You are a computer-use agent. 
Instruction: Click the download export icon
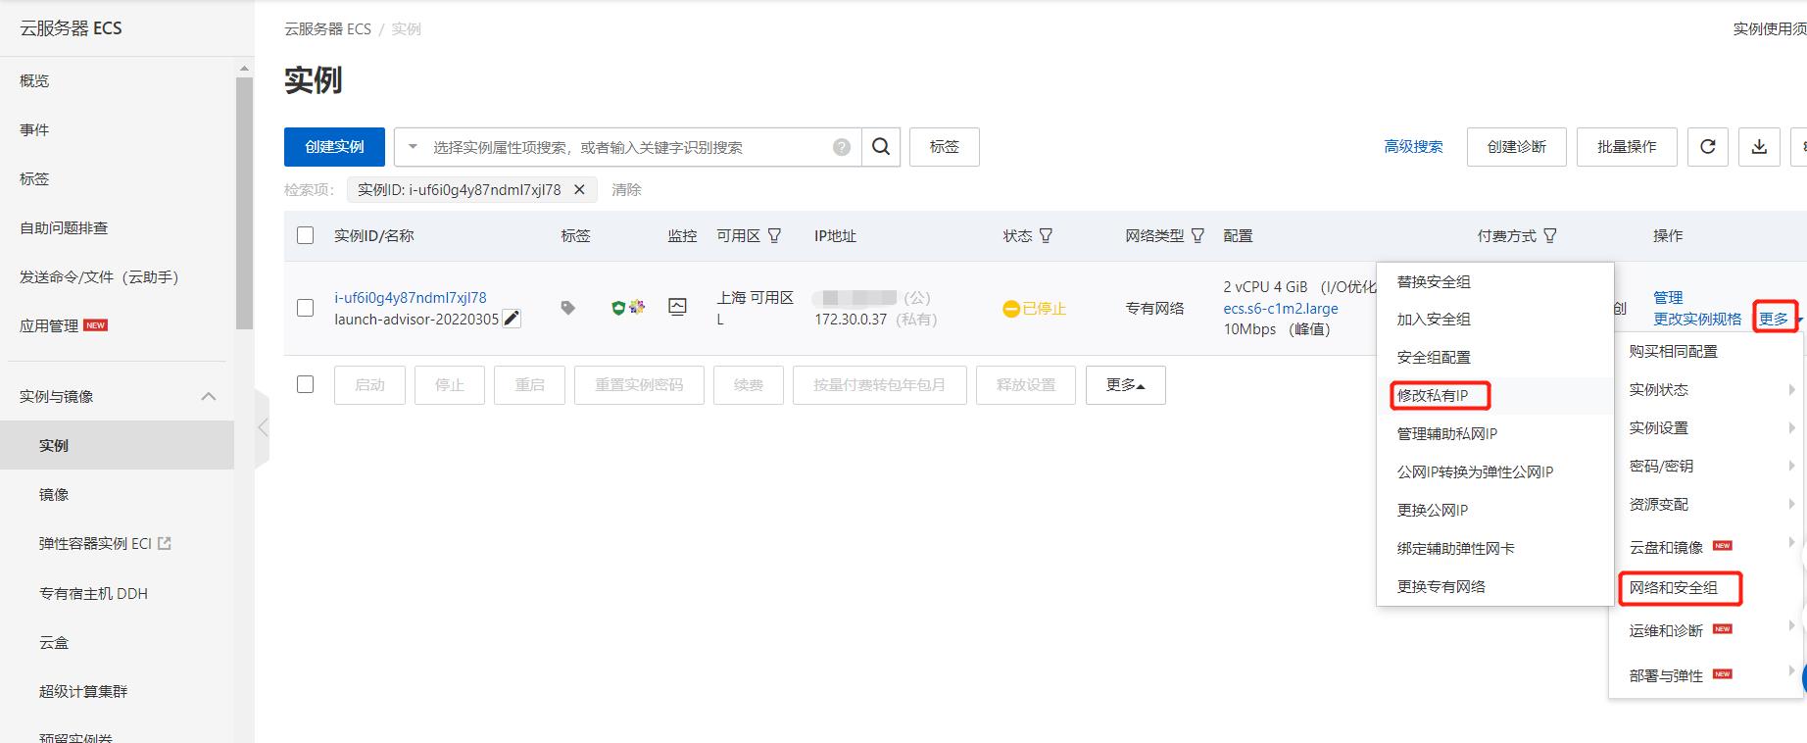[1759, 147]
